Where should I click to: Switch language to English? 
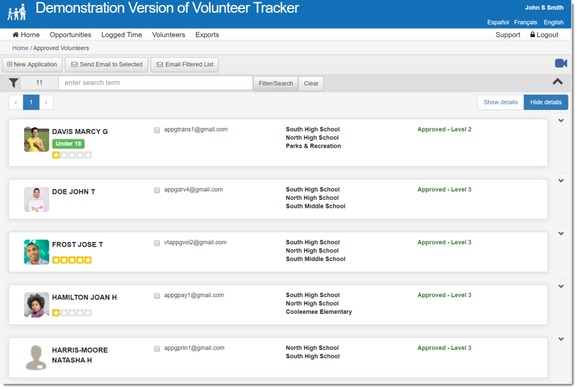(x=553, y=22)
